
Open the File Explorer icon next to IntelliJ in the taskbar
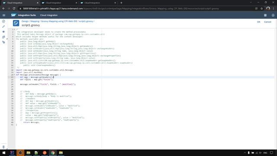29,153
